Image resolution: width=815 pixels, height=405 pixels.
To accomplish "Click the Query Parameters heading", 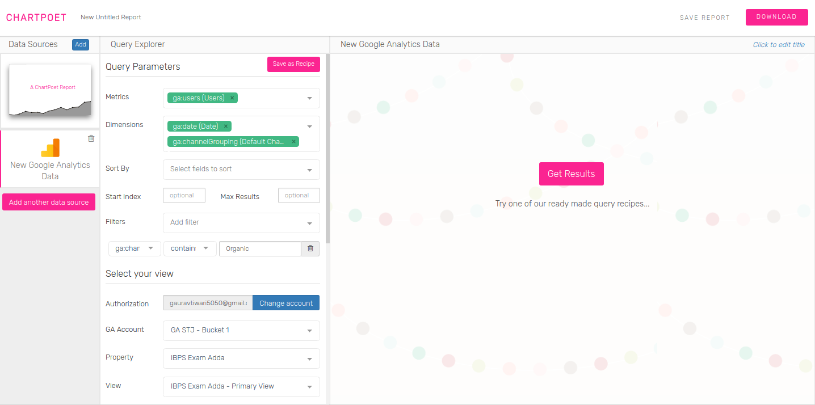I will [143, 66].
